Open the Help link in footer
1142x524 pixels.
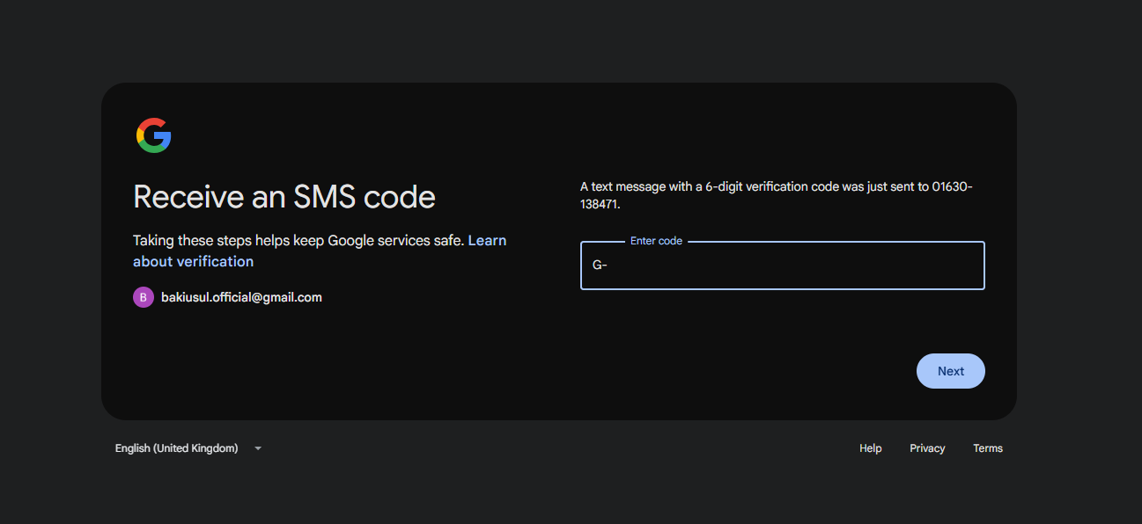870,448
